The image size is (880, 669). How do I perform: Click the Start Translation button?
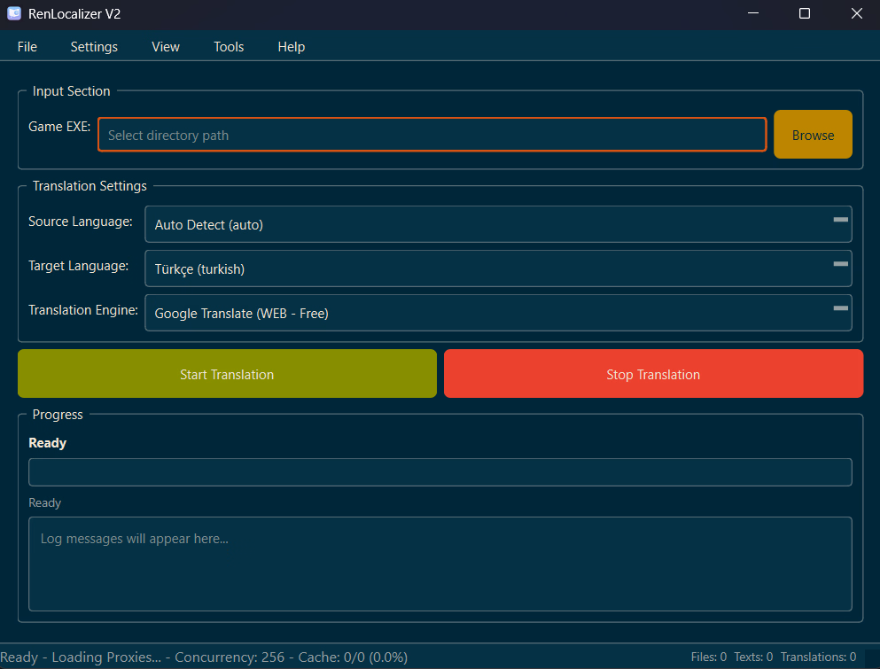[227, 374]
